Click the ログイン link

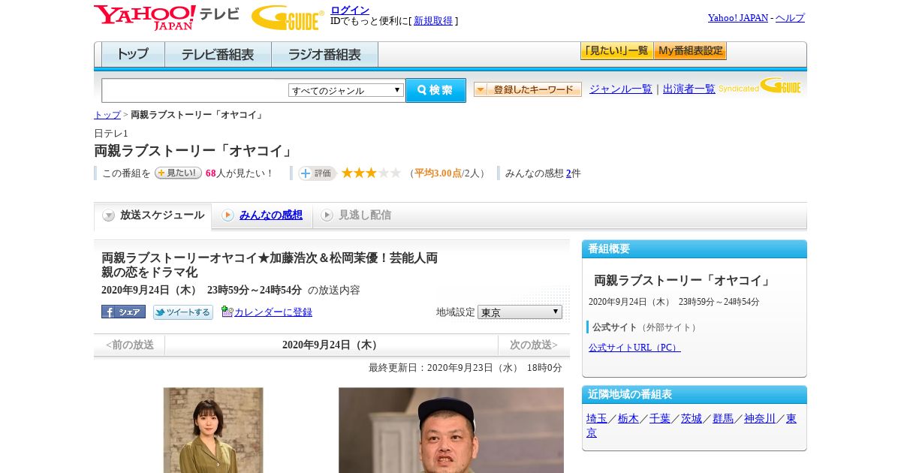[350, 10]
